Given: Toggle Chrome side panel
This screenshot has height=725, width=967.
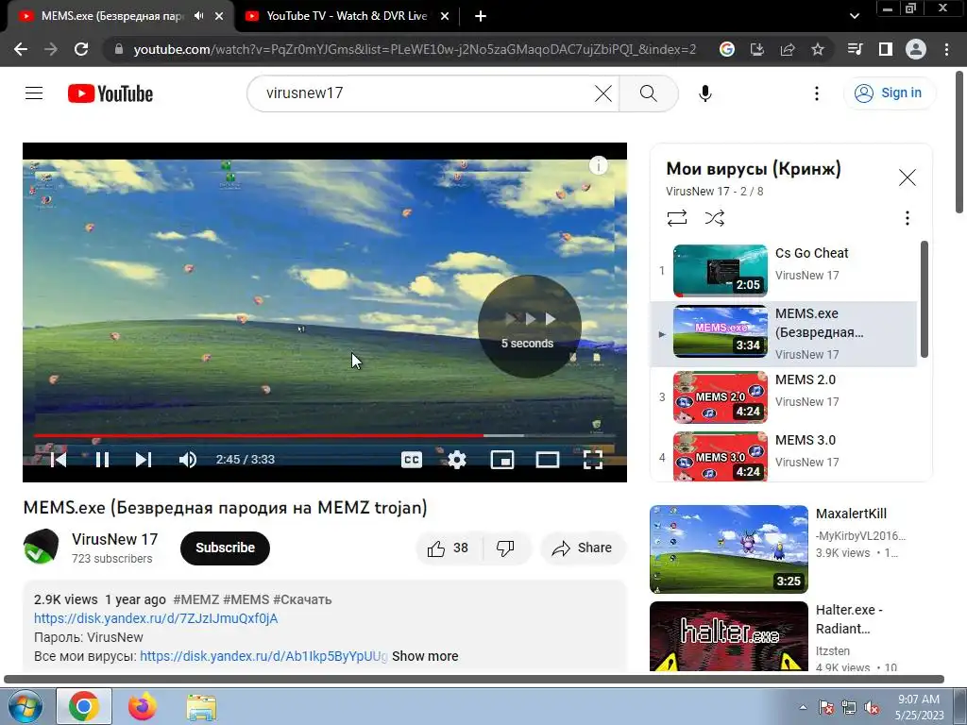Looking at the screenshot, I should pos(886,49).
